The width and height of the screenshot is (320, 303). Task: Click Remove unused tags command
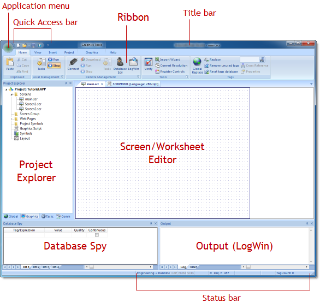point(224,66)
